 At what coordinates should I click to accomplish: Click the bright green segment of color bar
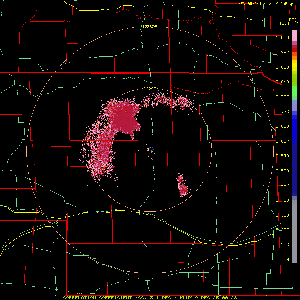point(294,91)
